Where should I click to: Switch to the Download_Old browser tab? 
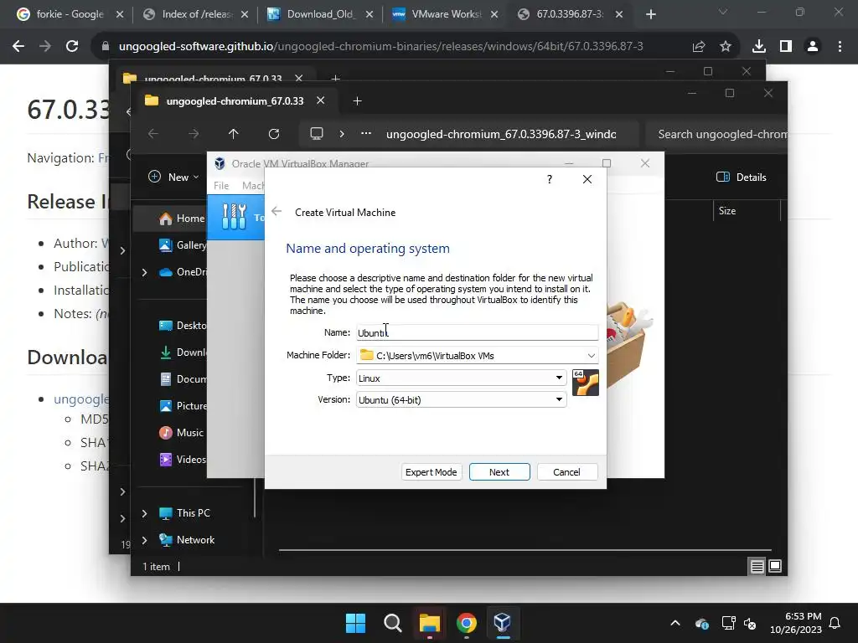tap(320, 14)
